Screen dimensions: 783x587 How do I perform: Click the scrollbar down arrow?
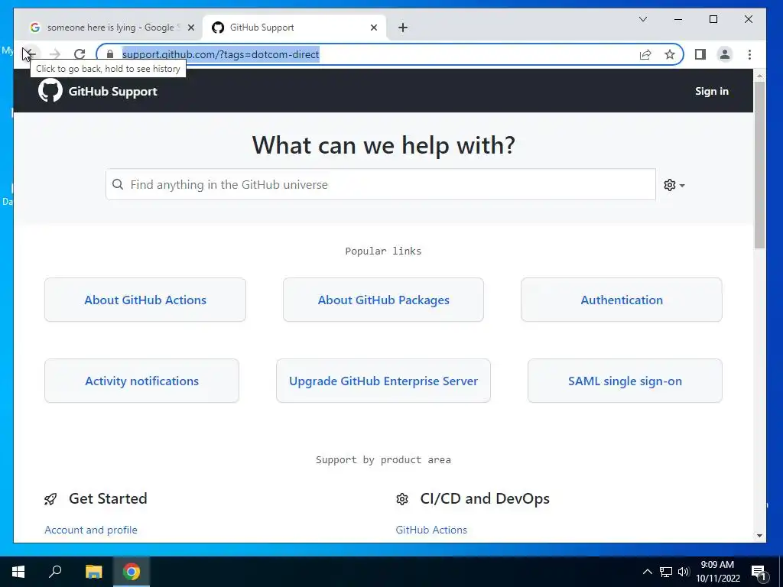tap(759, 536)
